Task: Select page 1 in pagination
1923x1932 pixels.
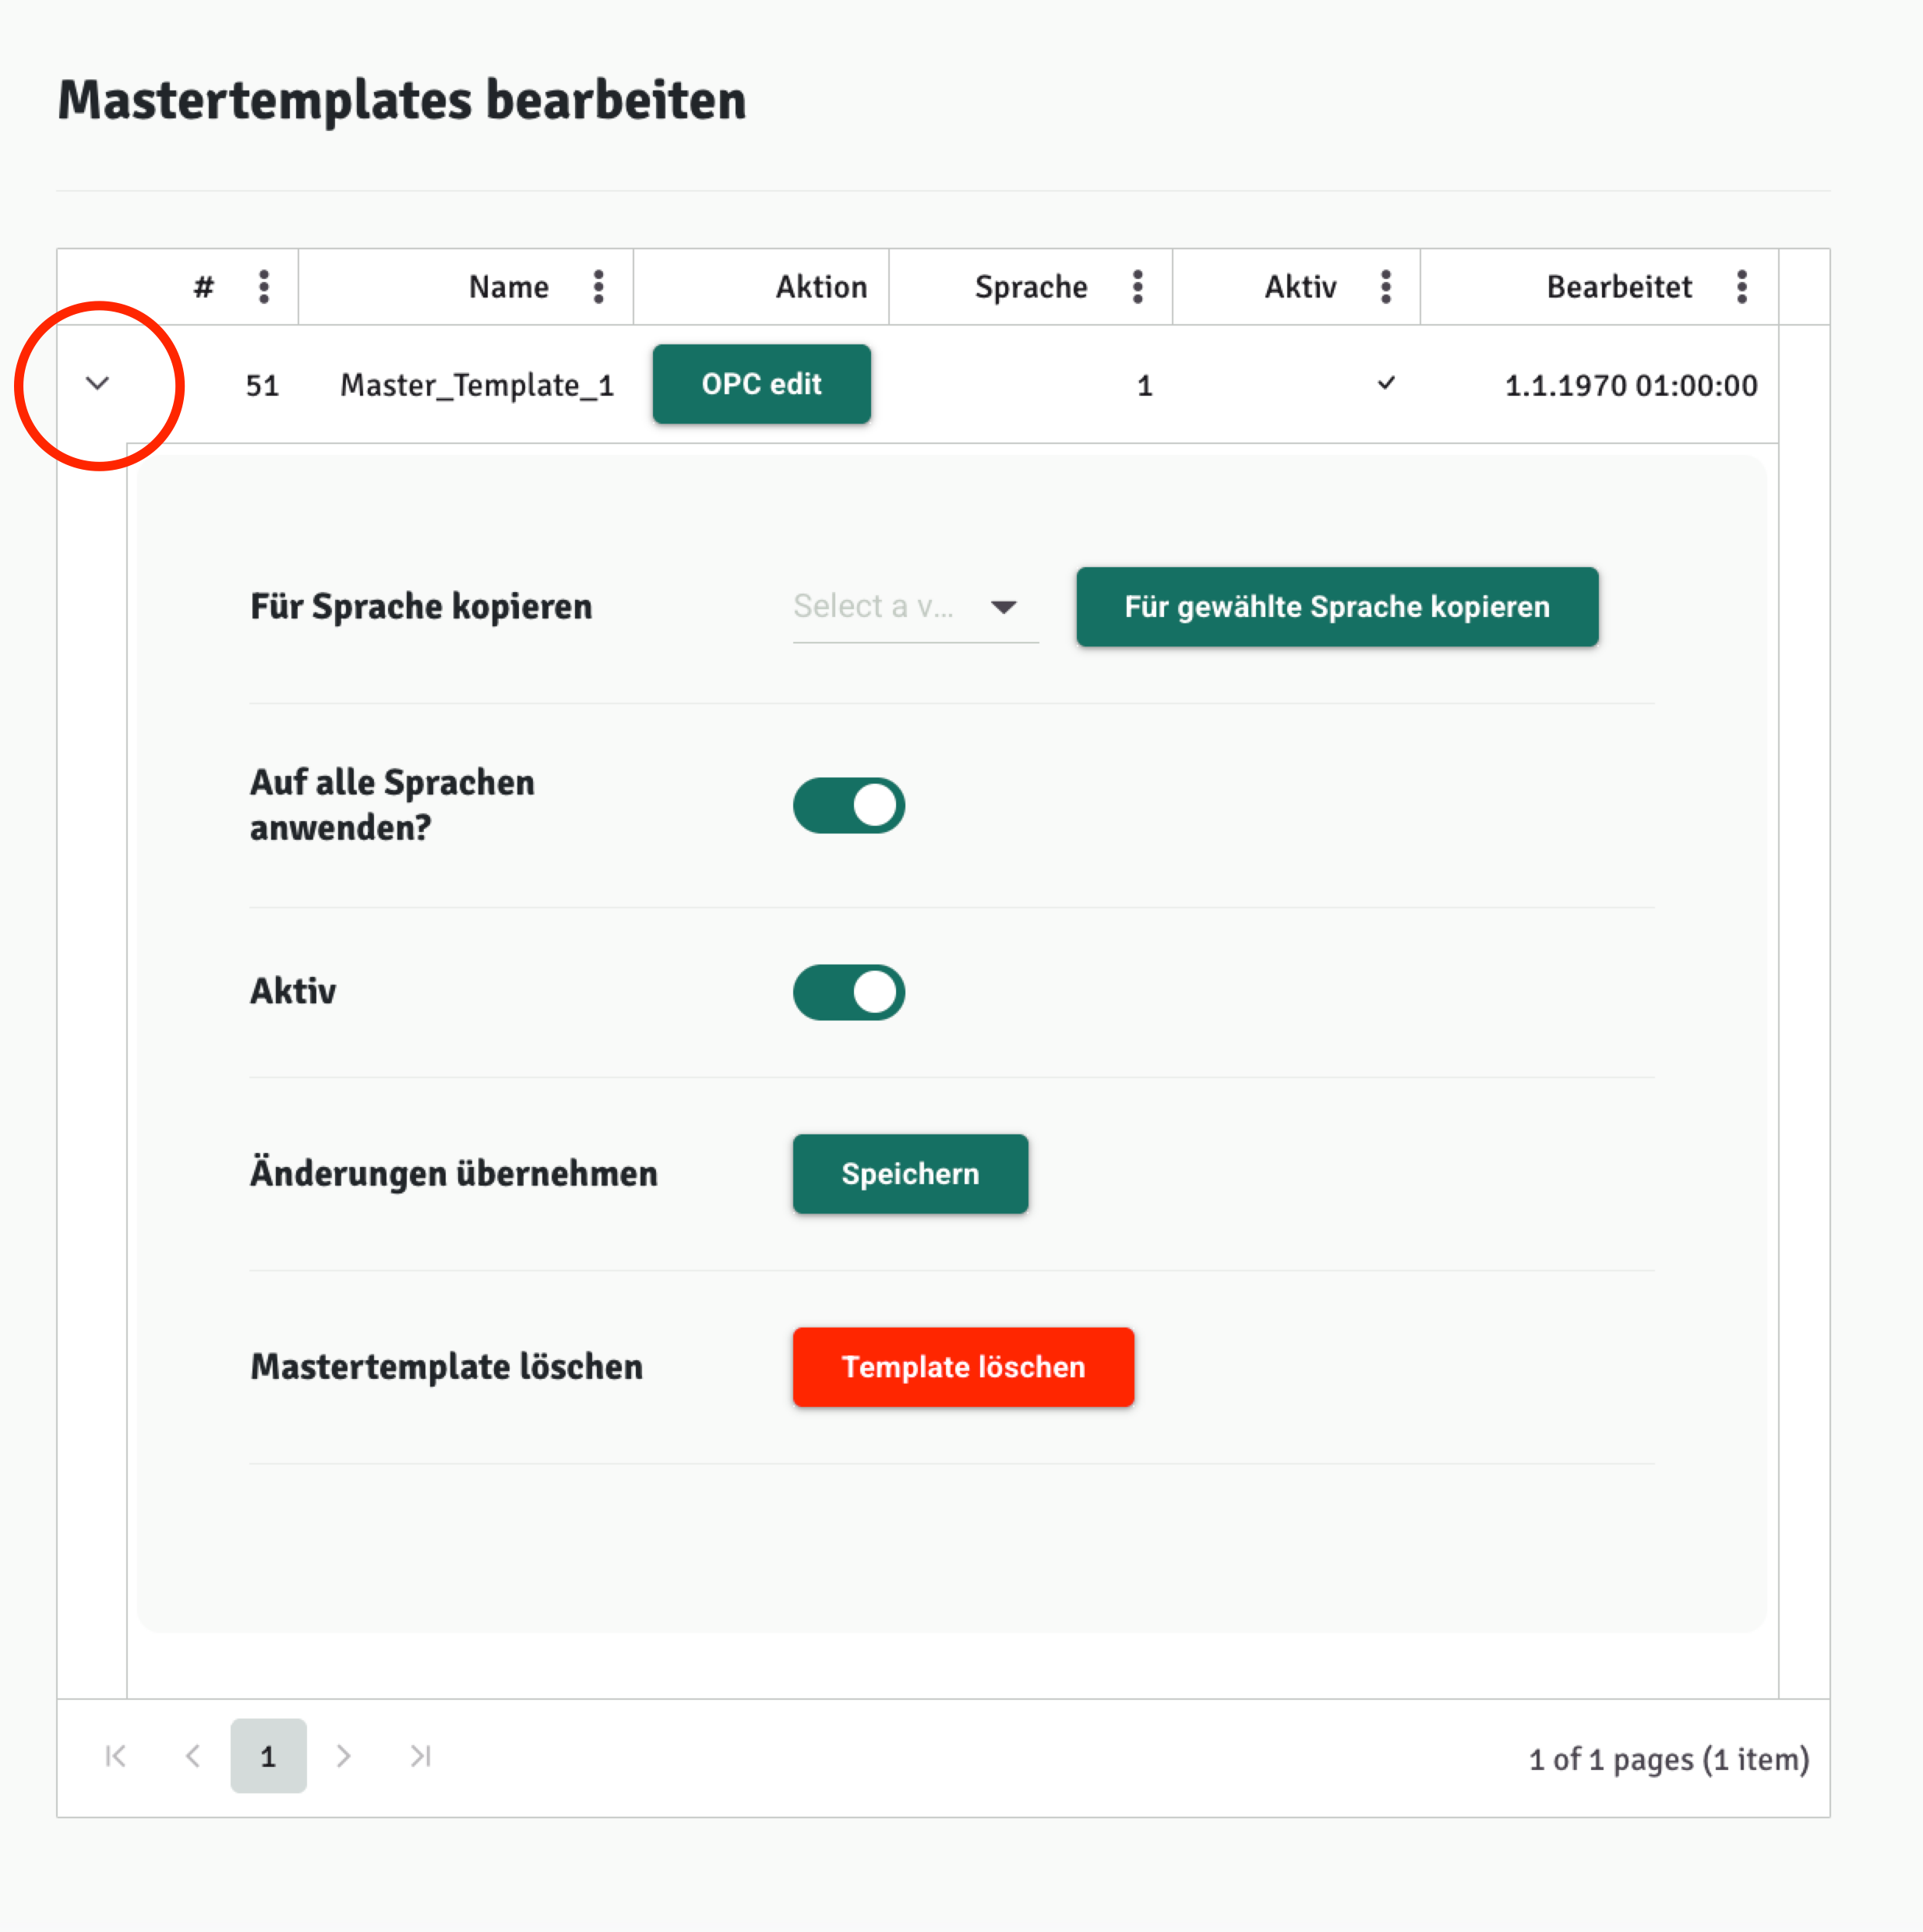Action: coord(268,1756)
